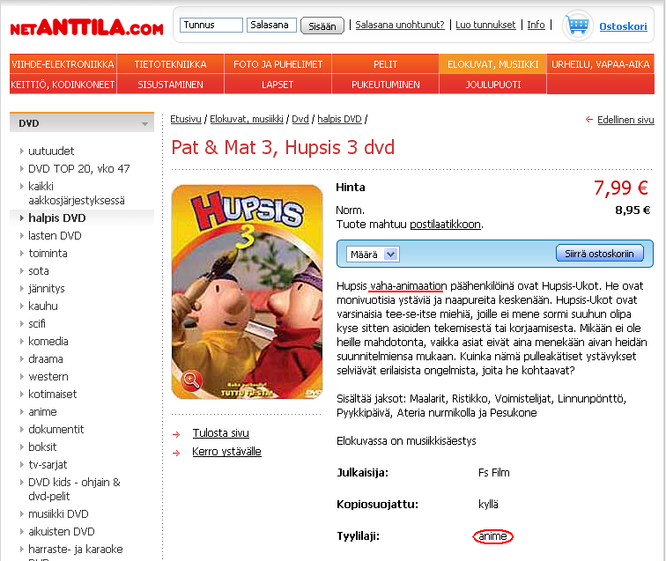
Task: Click the Siirrä ostoskoriin button
Action: click(x=599, y=254)
